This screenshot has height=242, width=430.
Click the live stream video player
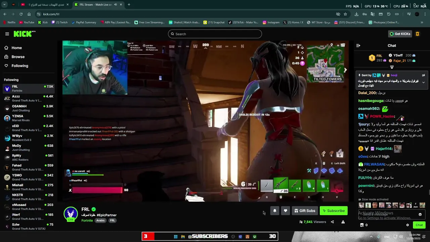pyautogui.click(x=206, y=121)
